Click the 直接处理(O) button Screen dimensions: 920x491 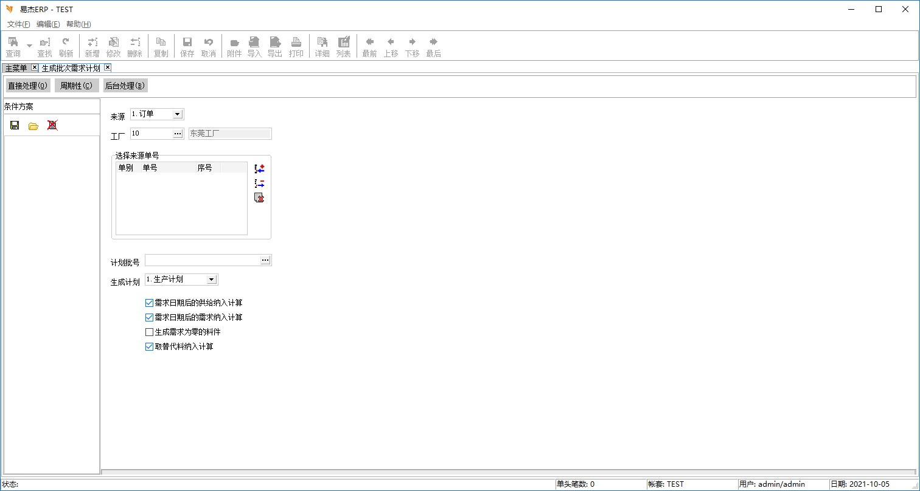tap(27, 86)
